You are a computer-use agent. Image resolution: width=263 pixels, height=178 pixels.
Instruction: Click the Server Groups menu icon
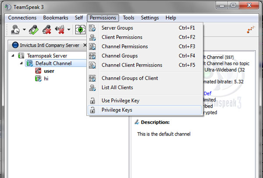[92, 28]
